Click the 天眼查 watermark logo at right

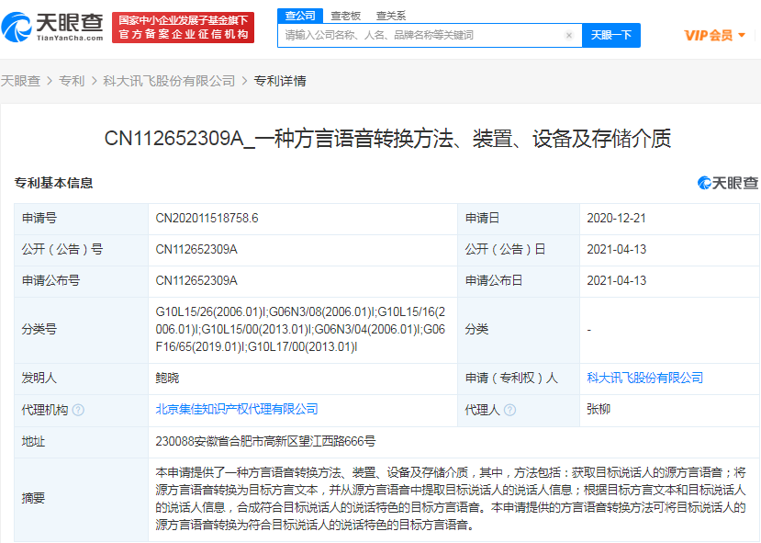click(x=728, y=183)
